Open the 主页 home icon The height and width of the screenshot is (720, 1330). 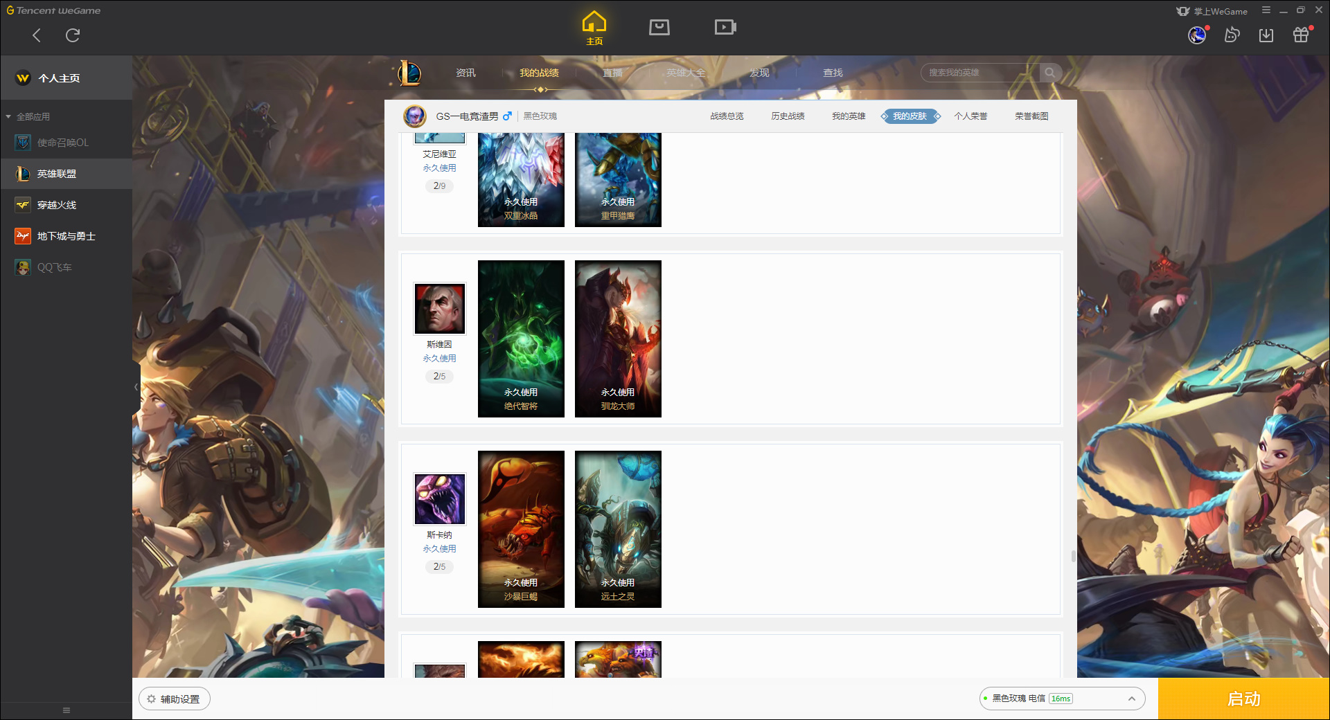[x=594, y=28]
